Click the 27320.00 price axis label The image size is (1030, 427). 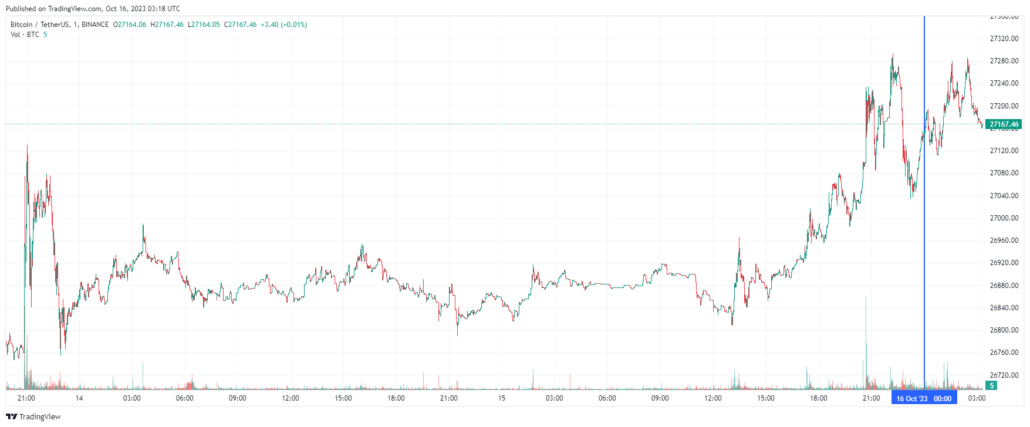[x=1004, y=39]
